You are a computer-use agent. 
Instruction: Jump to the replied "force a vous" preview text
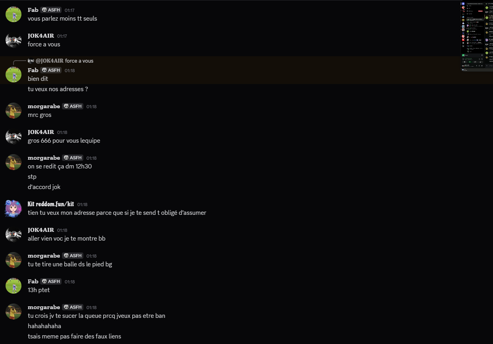[x=79, y=61]
